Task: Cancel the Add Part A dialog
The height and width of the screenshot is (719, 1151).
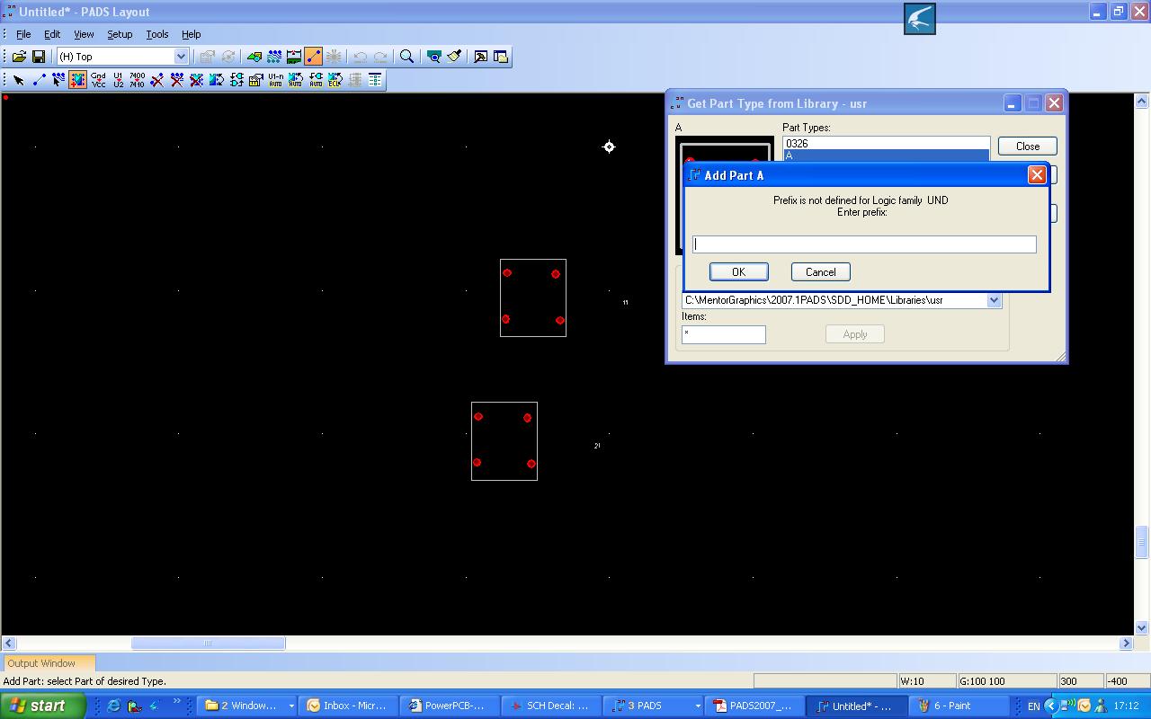Action: click(x=820, y=272)
